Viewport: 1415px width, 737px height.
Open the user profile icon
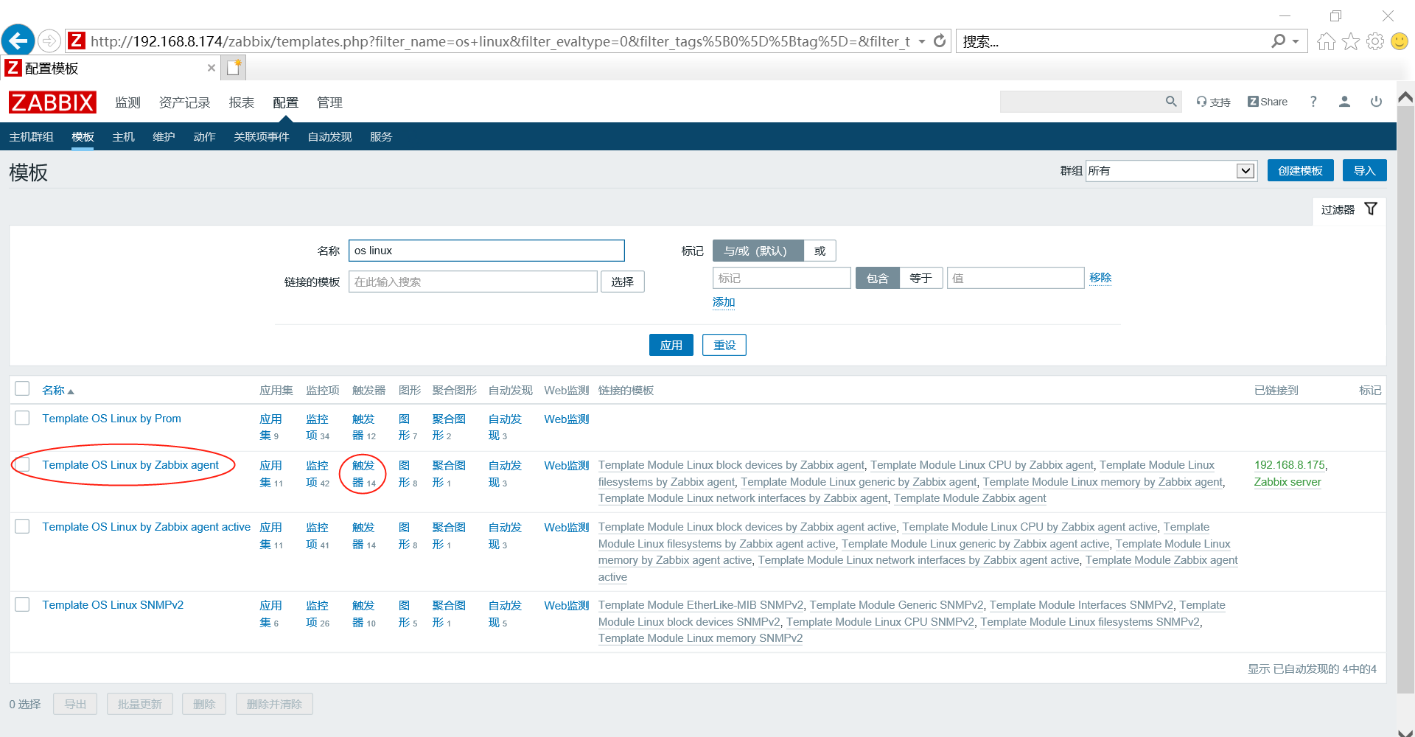[x=1344, y=102]
